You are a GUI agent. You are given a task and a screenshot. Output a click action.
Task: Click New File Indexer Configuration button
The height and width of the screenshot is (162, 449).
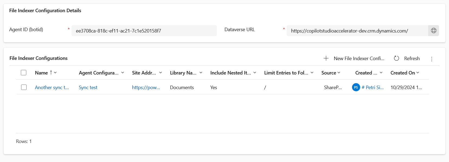(354, 58)
